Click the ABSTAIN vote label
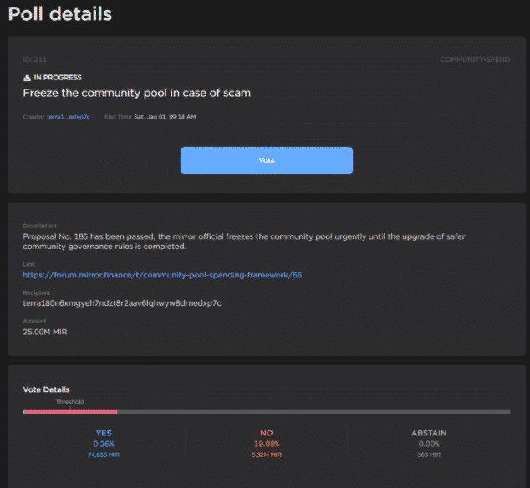The height and width of the screenshot is (488, 530). pos(429,433)
